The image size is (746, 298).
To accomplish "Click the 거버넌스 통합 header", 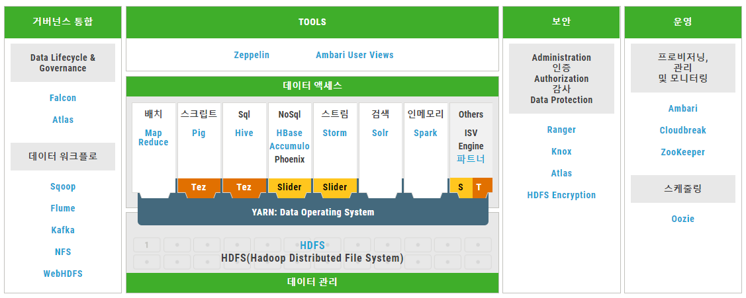I will pyautogui.click(x=63, y=22).
